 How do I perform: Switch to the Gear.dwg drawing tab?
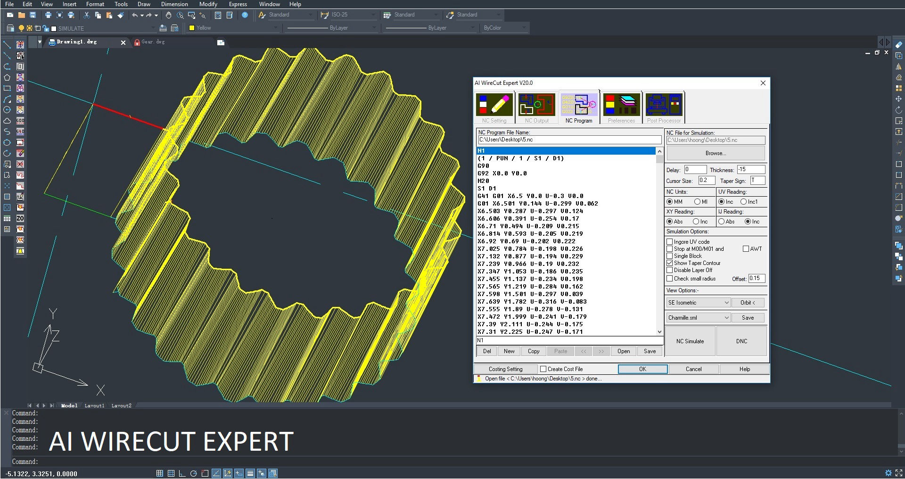pyautogui.click(x=153, y=42)
